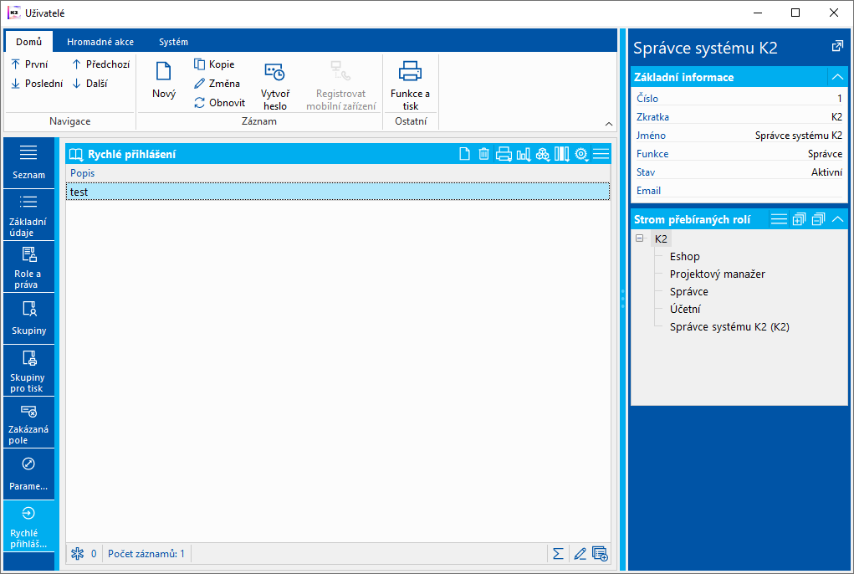This screenshot has width=854, height=574.
Task: Click the Počet záznamů: 1 status text
Action: click(x=146, y=554)
